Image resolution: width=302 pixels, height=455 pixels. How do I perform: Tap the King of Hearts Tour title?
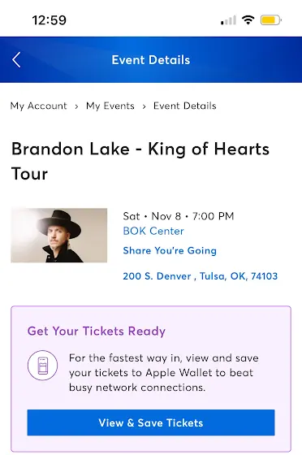[140, 162]
